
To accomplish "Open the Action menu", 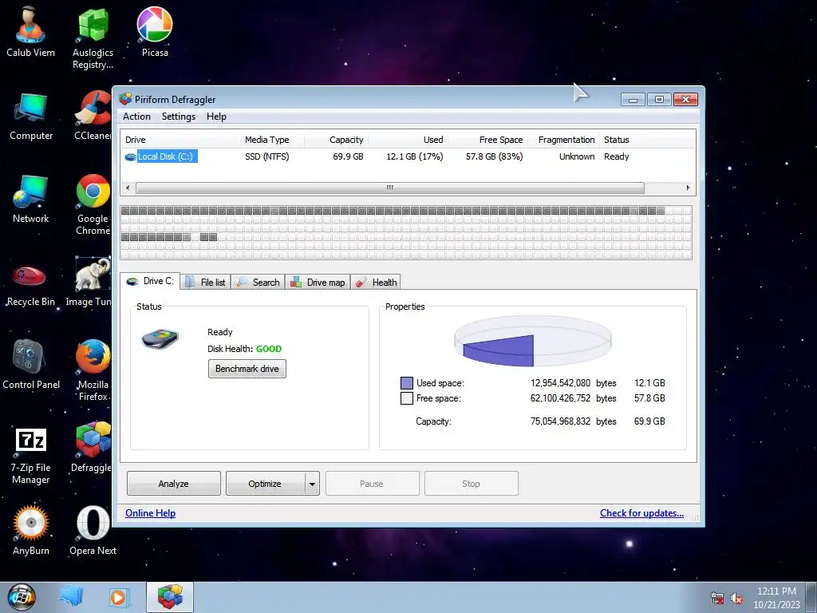I will [136, 117].
